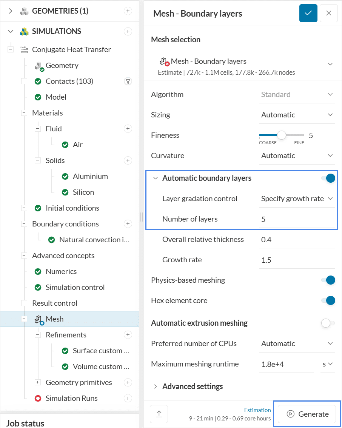Add a new simulation with plus icon
The height and width of the screenshot is (428, 342).
tap(128, 31)
